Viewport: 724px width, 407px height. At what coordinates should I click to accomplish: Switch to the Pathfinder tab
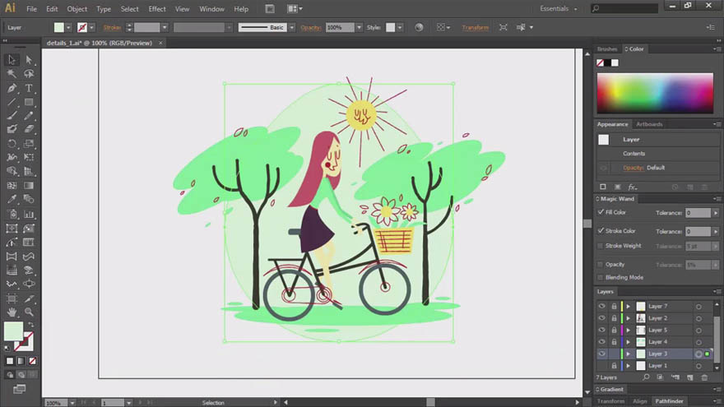(x=669, y=401)
